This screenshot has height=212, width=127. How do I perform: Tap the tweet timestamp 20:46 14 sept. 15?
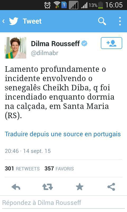pyautogui.click(x=28, y=151)
